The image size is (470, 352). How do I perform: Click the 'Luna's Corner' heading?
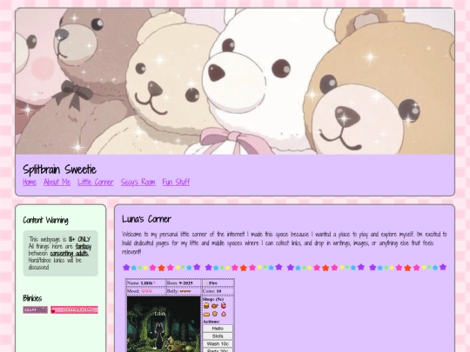pos(146,219)
